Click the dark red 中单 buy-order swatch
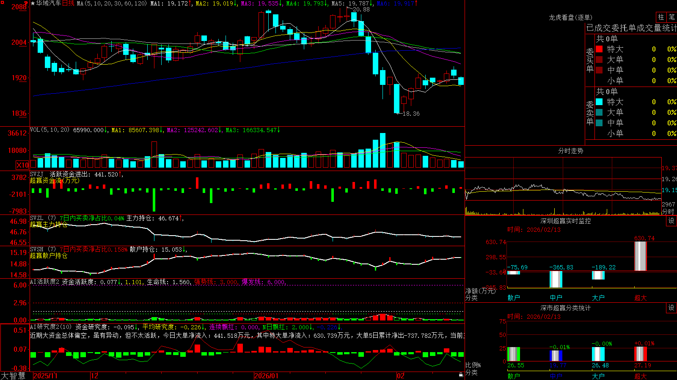This screenshot has height=380, width=677. [x=599, y=70]
